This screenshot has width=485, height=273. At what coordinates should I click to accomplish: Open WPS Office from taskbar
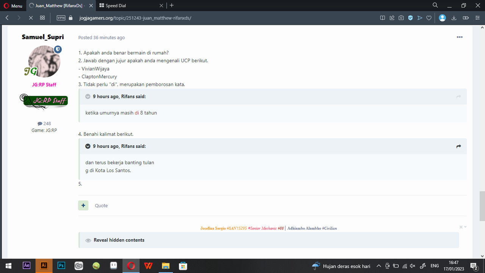[x=149, y=266]
